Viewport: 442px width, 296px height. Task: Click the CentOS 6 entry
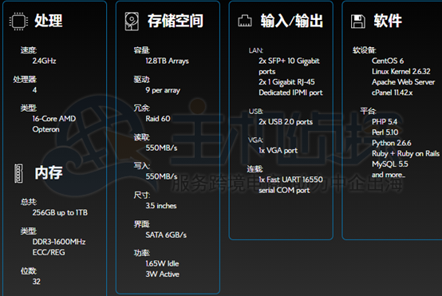click(388, 61)
